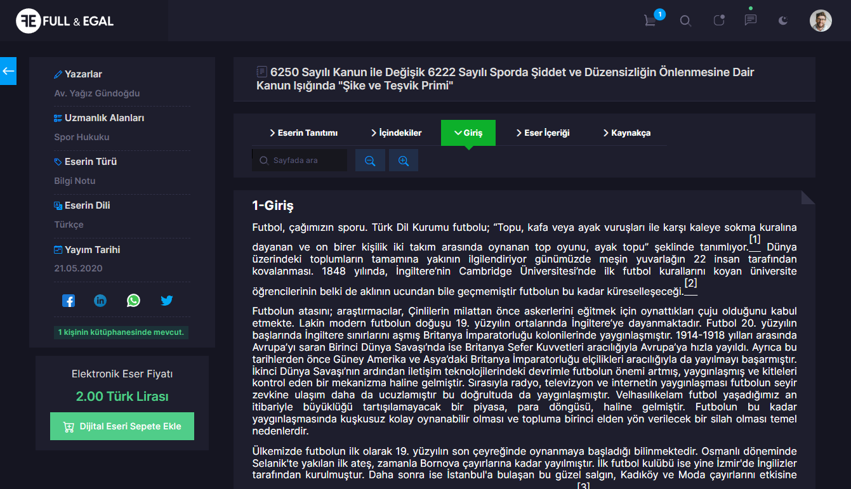851x489 pixels.
Task: Share on LinkedIn
Action: point(100,301)
